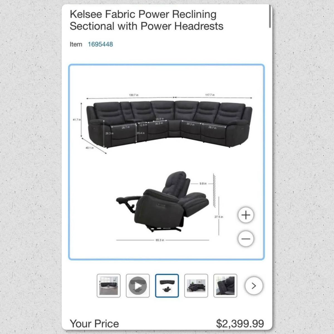View the fourth thumbnail showing reclined sectional
The image size is (334, 334).
(196, 286)
